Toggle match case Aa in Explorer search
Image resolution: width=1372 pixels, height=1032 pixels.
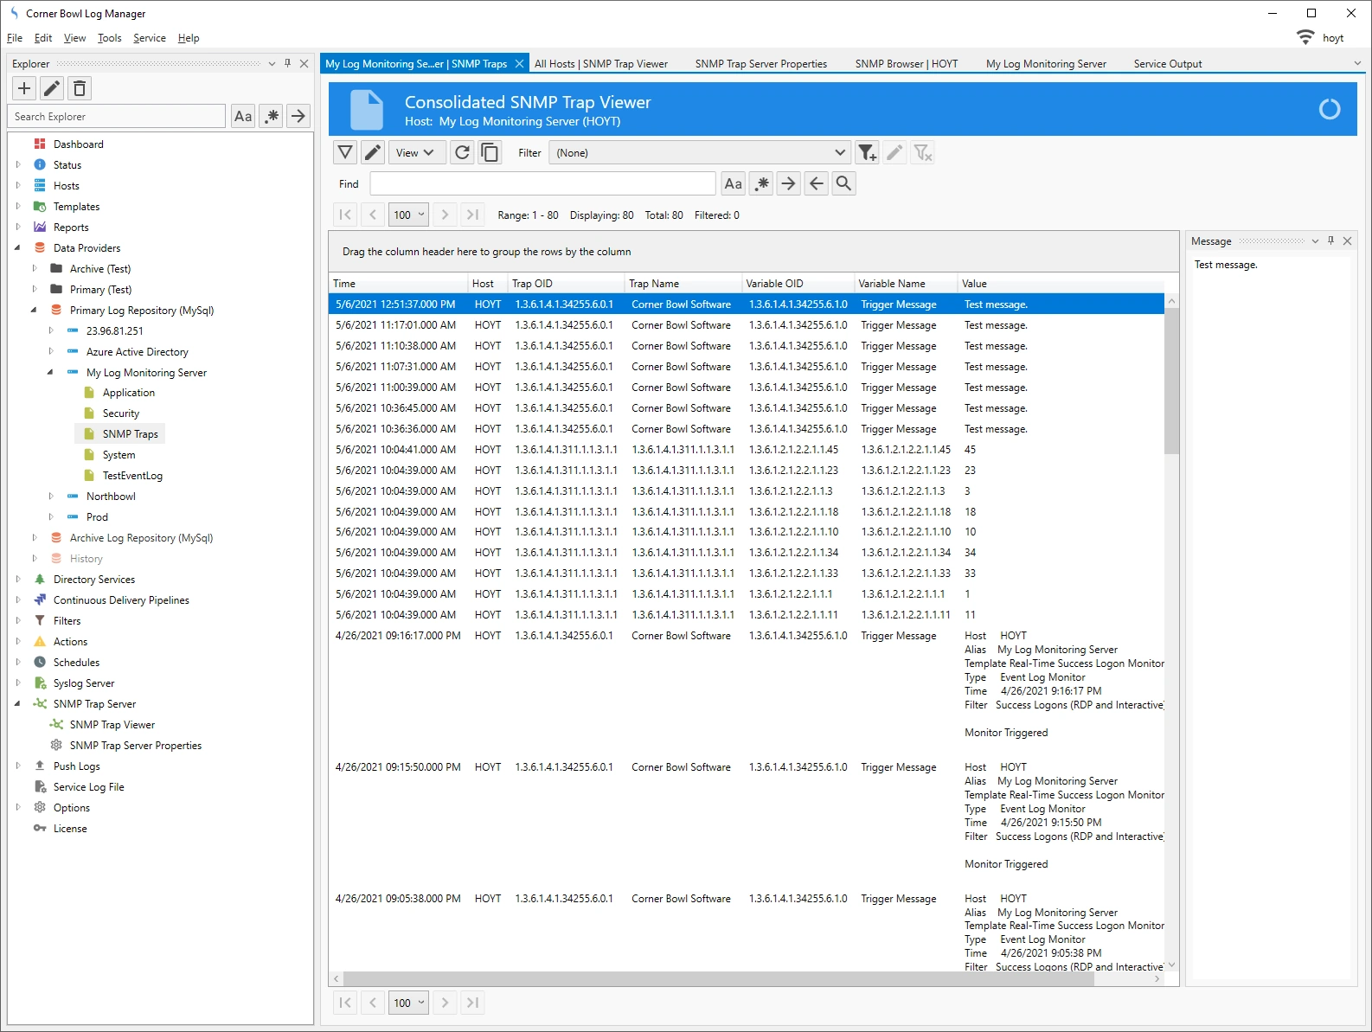click(243, 116)
